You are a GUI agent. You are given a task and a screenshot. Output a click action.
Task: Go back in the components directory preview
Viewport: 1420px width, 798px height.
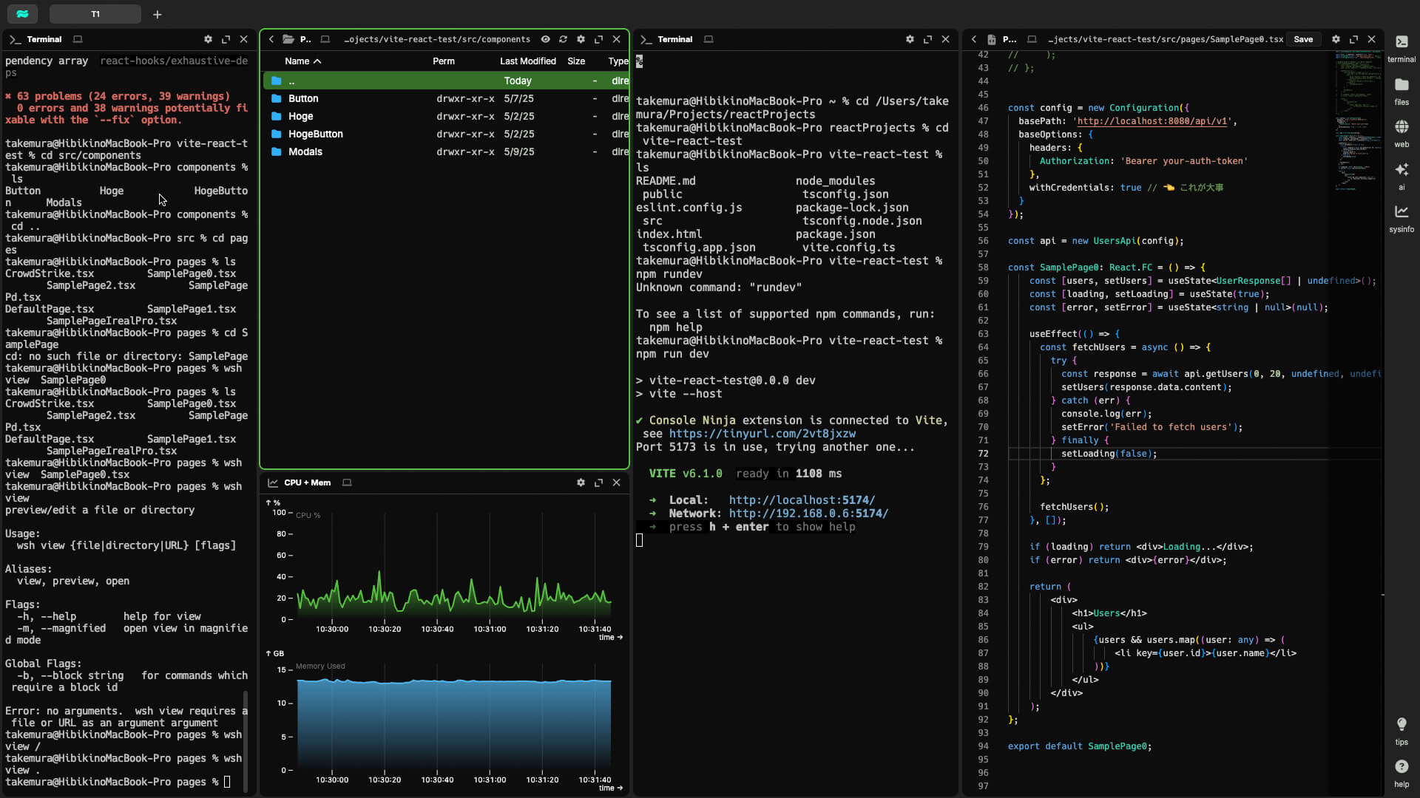[271, 40]
